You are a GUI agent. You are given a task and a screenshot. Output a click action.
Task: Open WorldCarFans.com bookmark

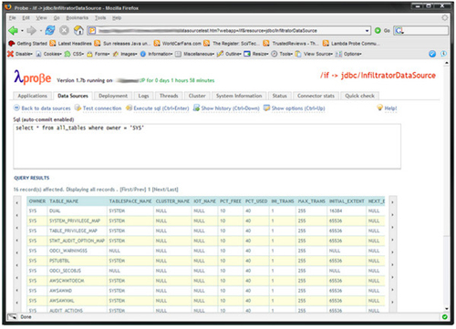pyautogui.click(x=178, y=44)
